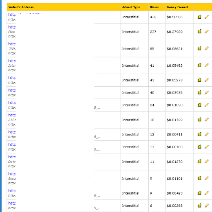This screenshot has width=212, height=212.
Task: Click edit pencil in $0.01101 row
Action: pyautogui.click(x=207, y=178)
